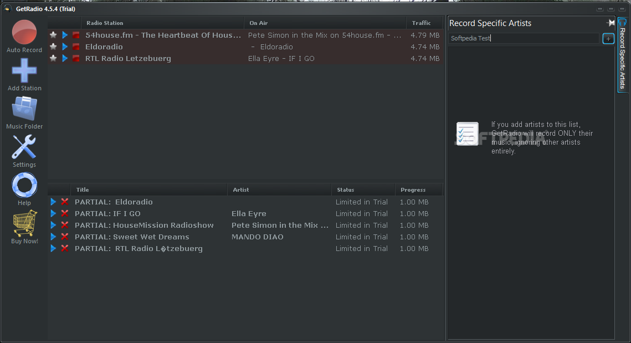Select the 54house.fm station name
Screen dimensions: 631x343
point(163,35)
